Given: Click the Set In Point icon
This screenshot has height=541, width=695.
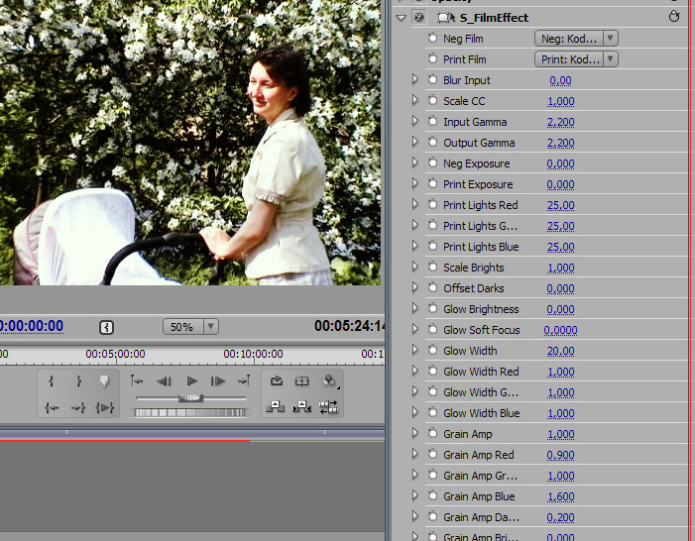Looking at the screenshot, I should [53, 381].
